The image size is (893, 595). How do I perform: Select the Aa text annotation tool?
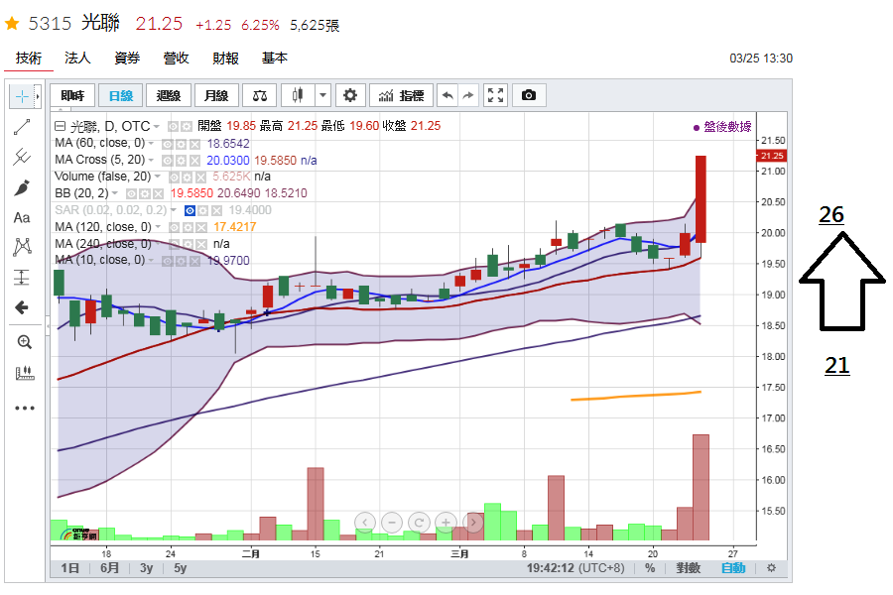pyautogui.click(x=22, y=217)
